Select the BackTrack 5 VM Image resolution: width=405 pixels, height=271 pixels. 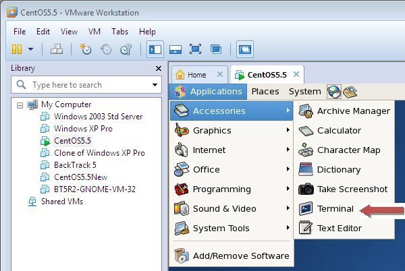pos(75,165)
